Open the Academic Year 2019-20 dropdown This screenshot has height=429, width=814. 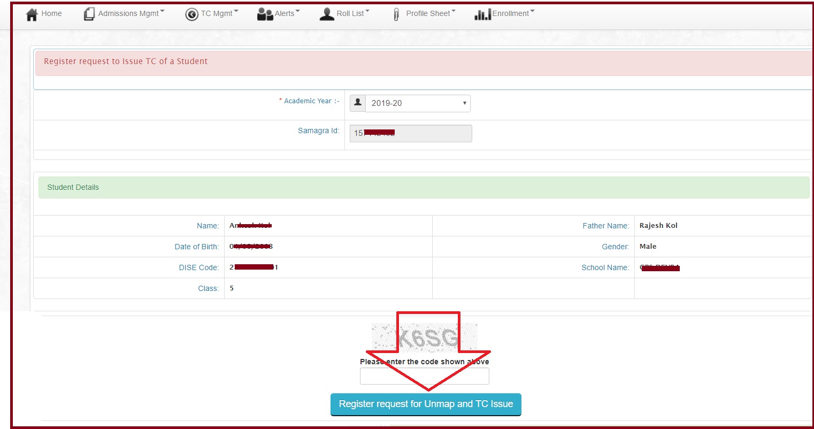pos(418,103)
